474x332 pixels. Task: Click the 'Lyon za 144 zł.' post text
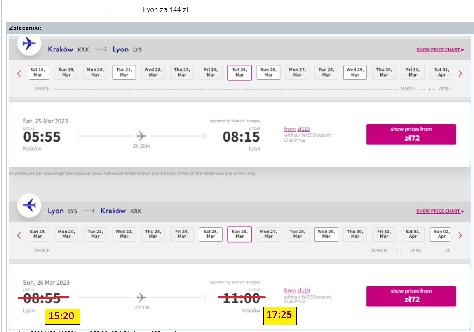pyautogui.click(x=166, y=9)
